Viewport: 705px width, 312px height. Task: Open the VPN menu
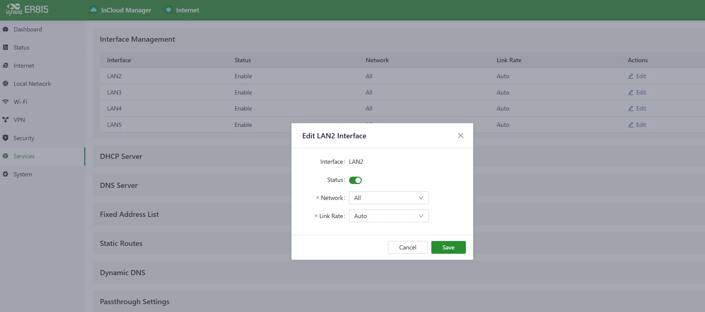[x=42, y=120]
